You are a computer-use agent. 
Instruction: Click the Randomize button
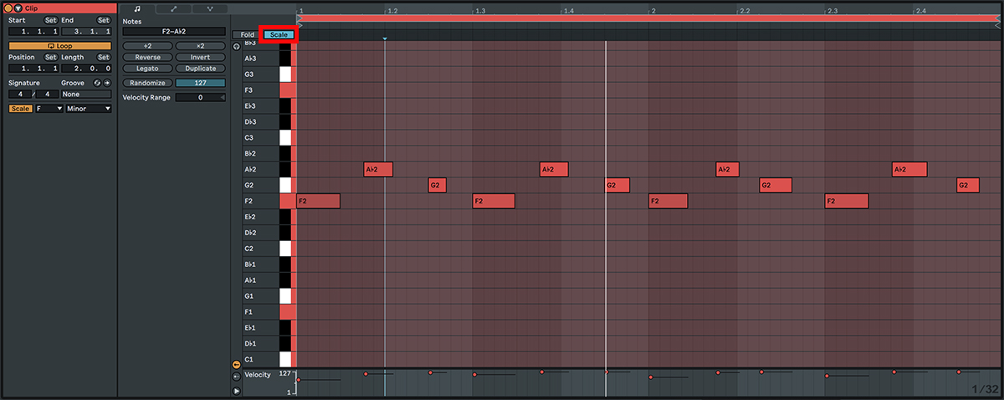[x=147, y=83]
